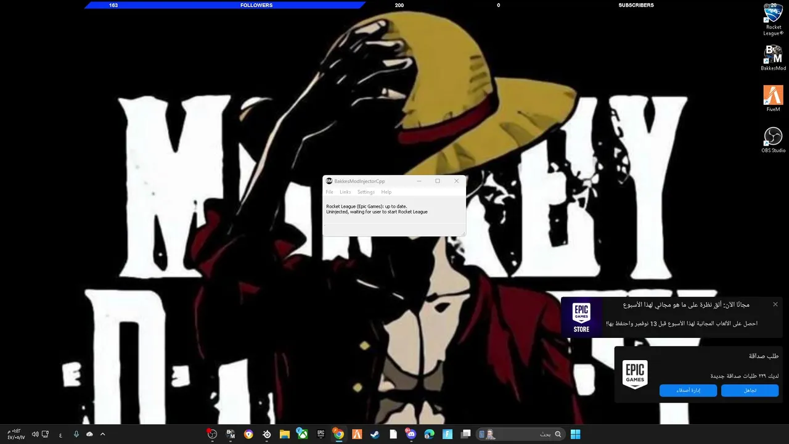
Task: Click the SUBSCRIBERS overlay label at the top
Action: [636, 5]
